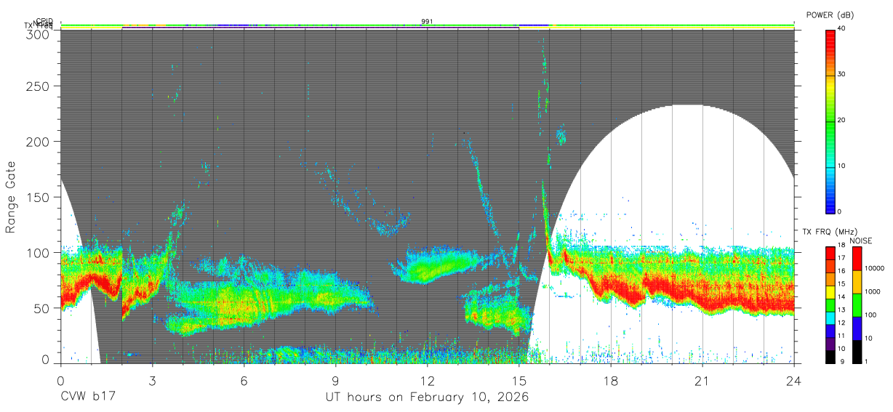Click the 300 tick label on Range Gate axis
893x412 pixels.
click(x=37, y=33)
